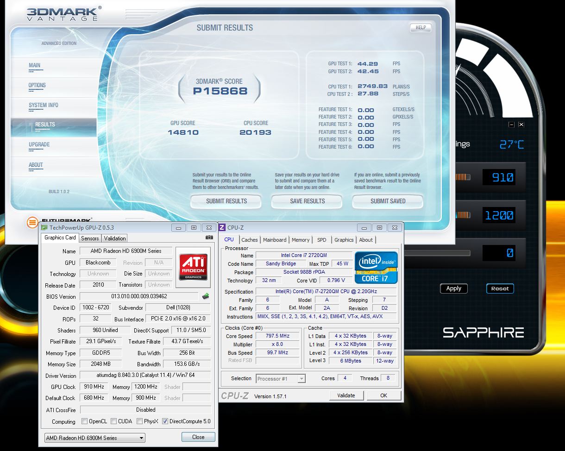Open the SPD tab in CPU-Z
Image resolution: width=565 pixels, height=451 pixels.
pyautogui.click(x=322, y=240)
